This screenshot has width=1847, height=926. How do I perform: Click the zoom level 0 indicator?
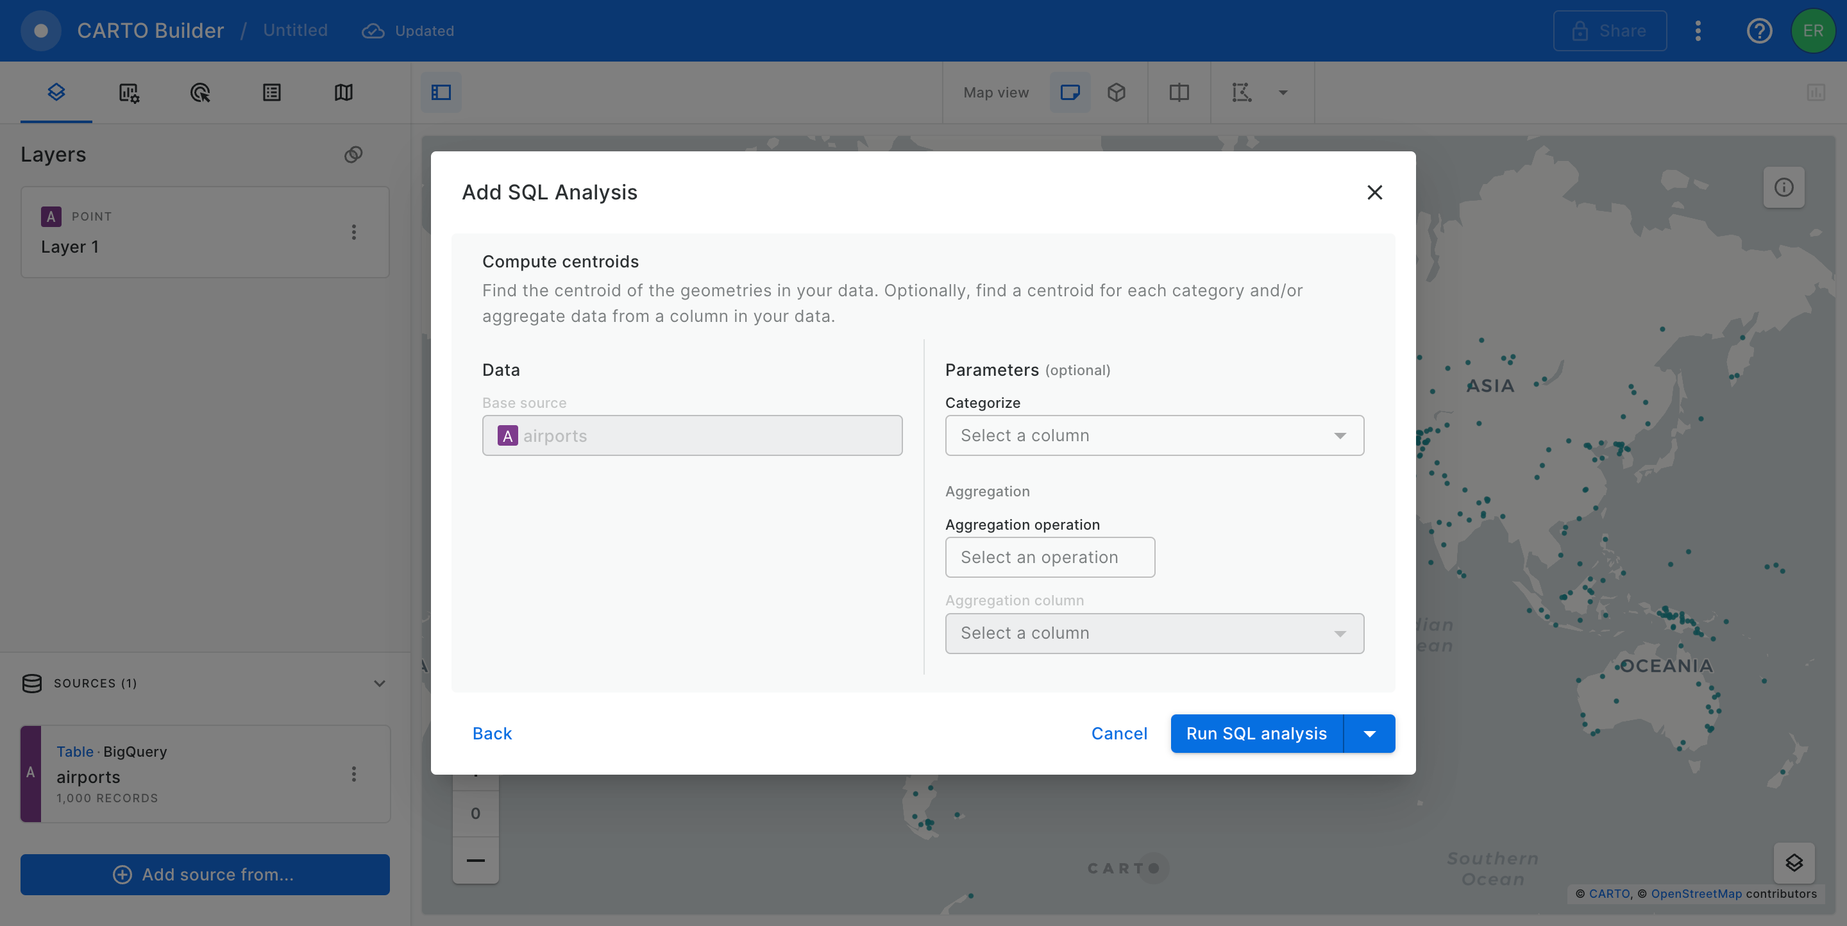(475, 814)
